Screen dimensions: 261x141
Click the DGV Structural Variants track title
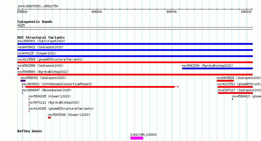click(41, 37)
